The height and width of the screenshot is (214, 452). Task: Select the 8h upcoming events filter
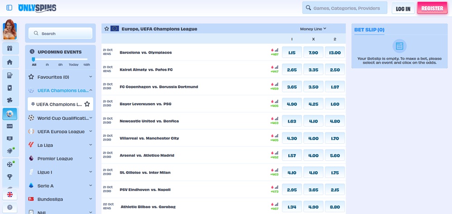[x=60, y=64]
